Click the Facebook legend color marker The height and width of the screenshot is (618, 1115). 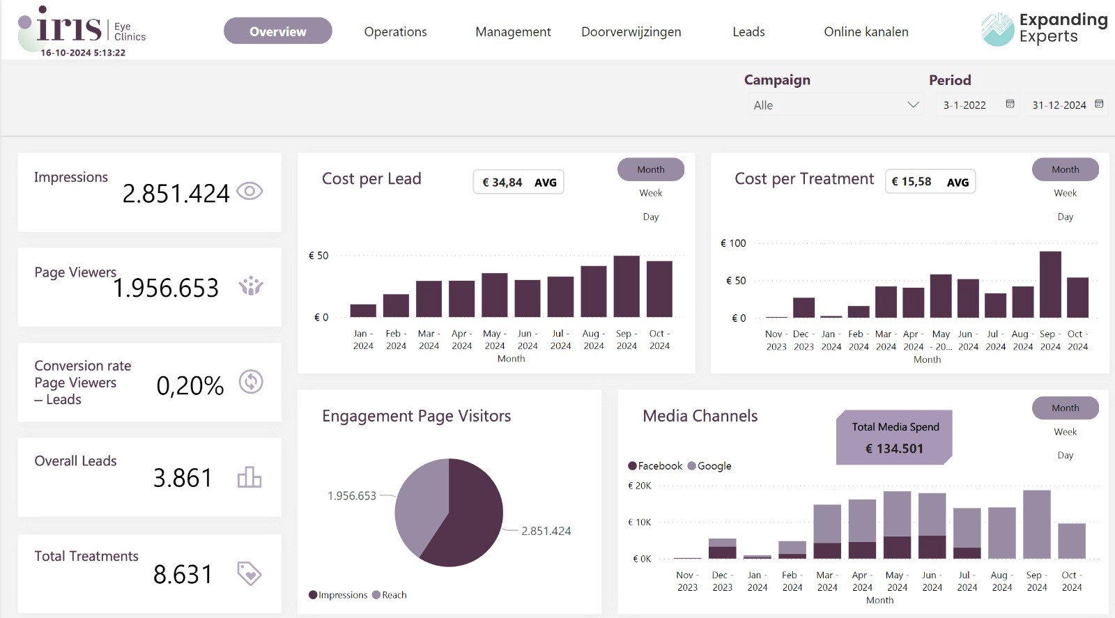click(x=632, y=466)
